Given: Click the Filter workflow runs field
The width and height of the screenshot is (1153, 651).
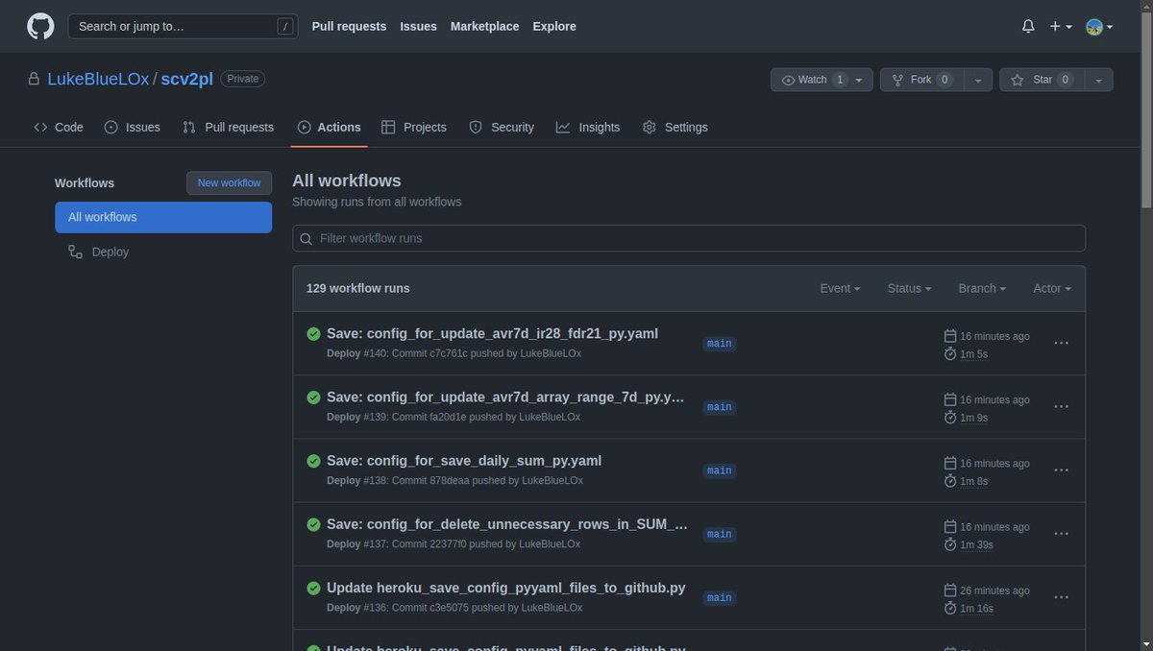Looking at the screenshot, I should [689, 238].
